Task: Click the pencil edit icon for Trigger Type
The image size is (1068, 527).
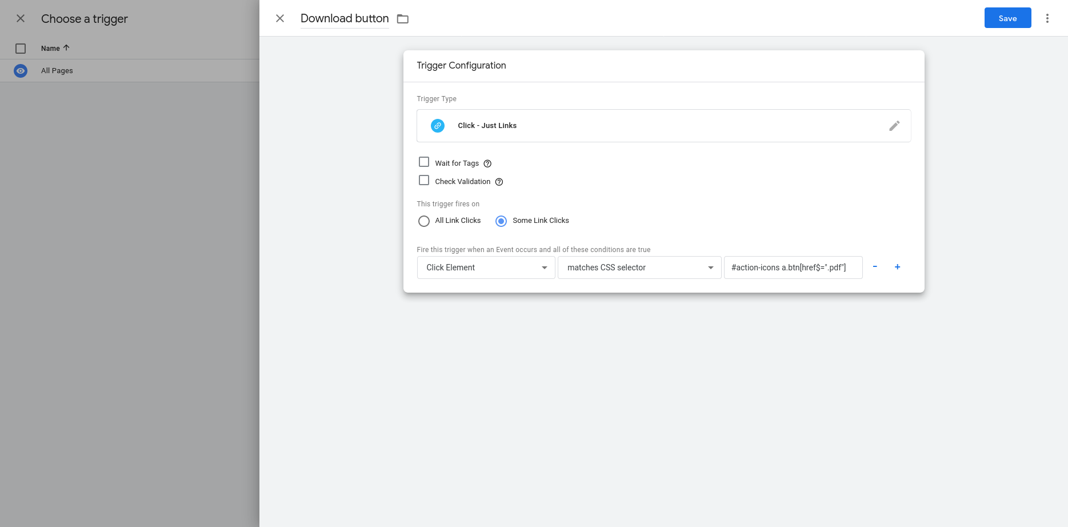Action: [894, 126]
